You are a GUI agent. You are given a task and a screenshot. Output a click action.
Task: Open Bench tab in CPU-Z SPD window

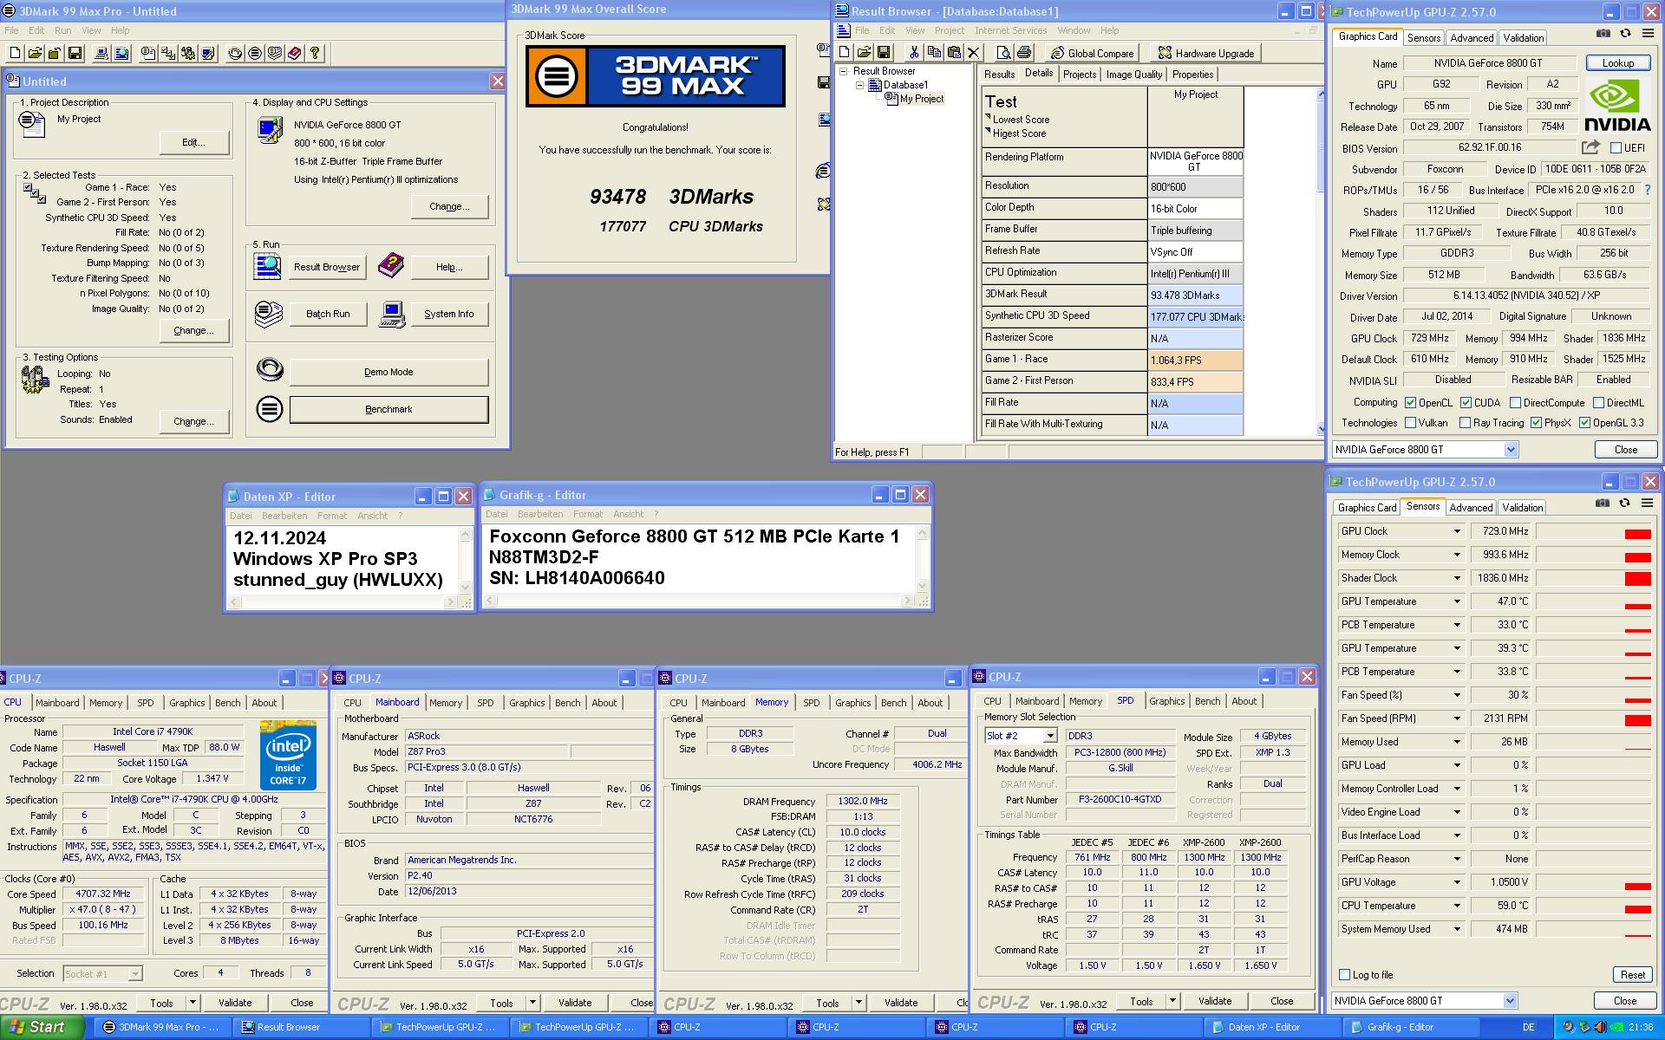(1207, 701)
